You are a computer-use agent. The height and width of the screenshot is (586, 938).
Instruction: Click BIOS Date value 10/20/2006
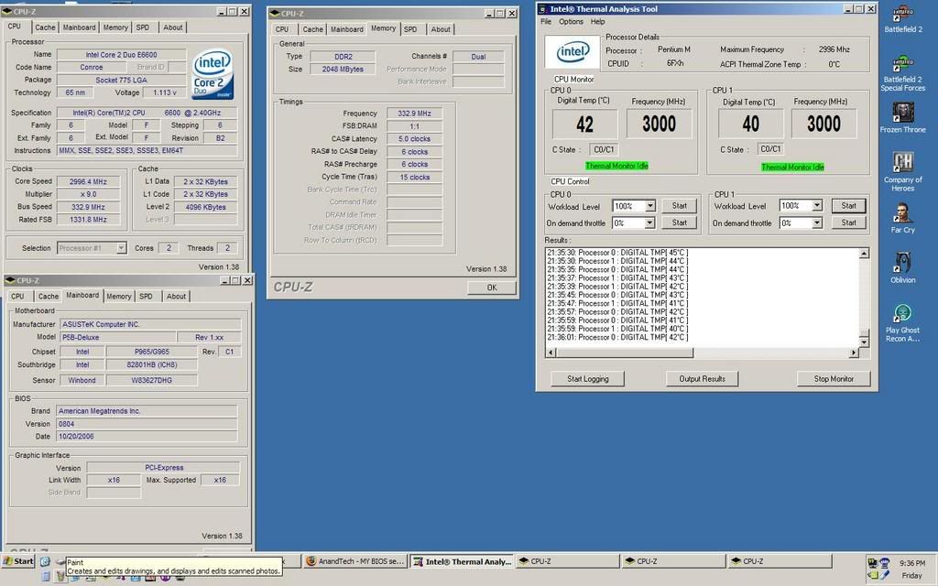click(147, 437)
